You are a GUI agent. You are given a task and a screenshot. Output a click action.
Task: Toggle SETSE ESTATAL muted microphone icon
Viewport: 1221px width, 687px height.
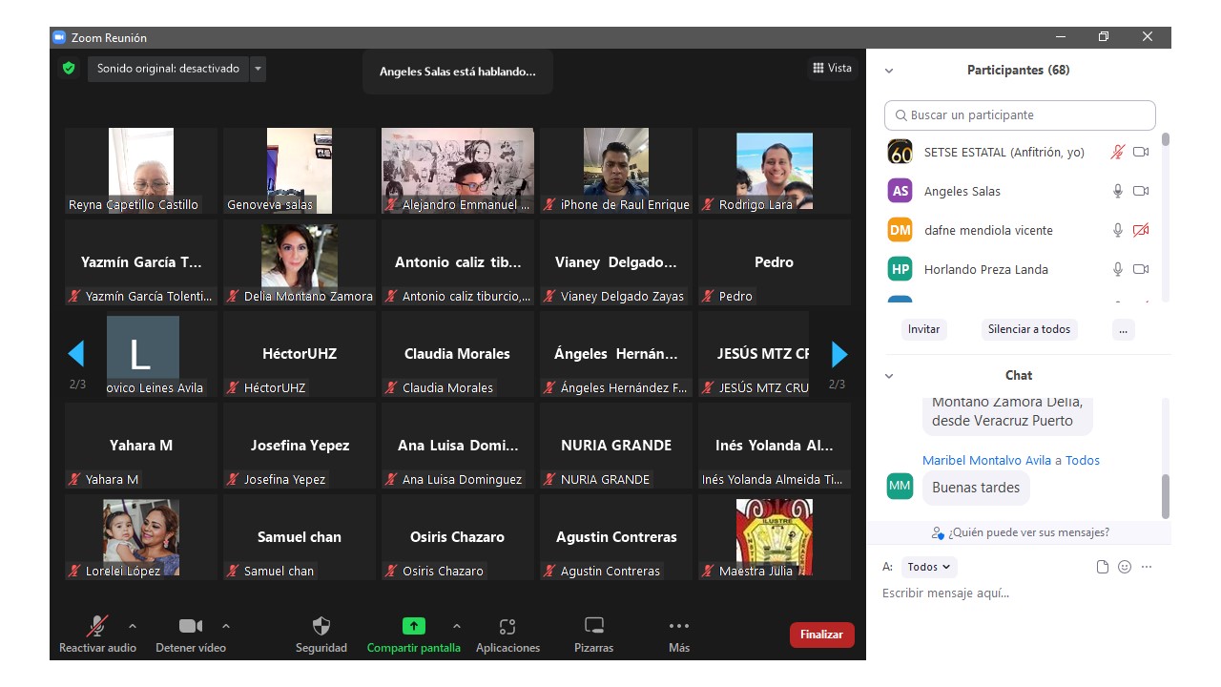point(1118,152)
